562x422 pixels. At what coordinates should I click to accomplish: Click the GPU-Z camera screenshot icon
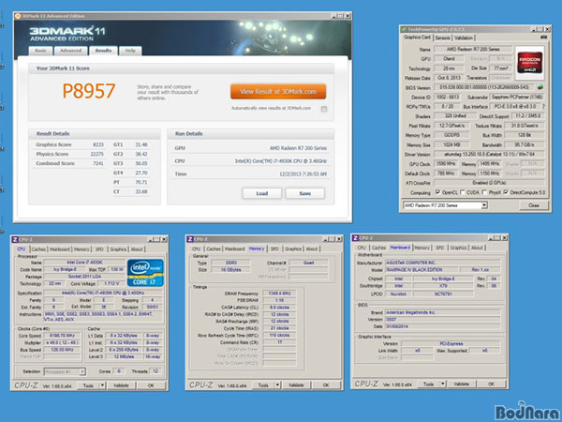pyautogui.click(x=543, y=38)
